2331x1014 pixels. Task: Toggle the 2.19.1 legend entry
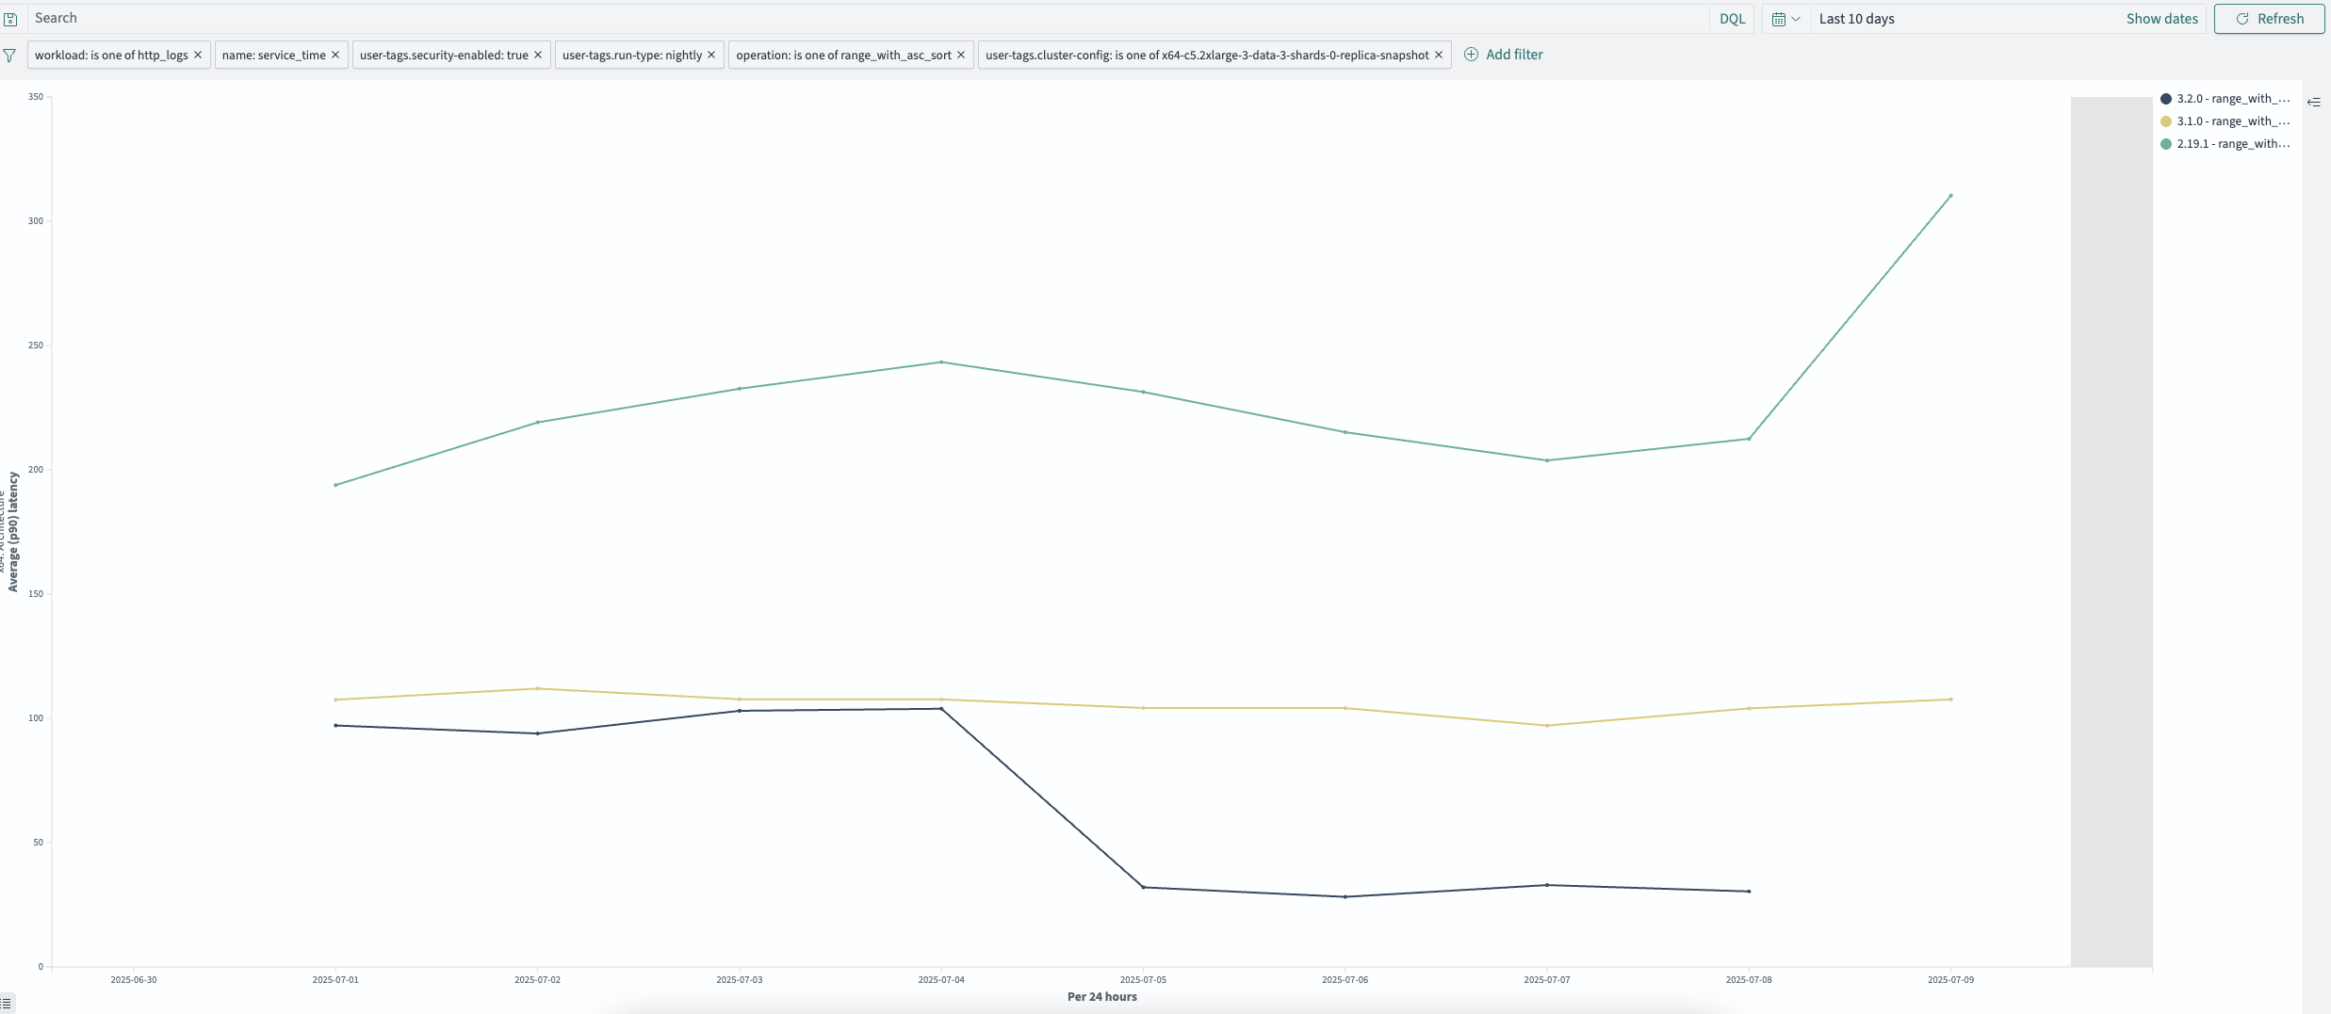click(2225, 144)
